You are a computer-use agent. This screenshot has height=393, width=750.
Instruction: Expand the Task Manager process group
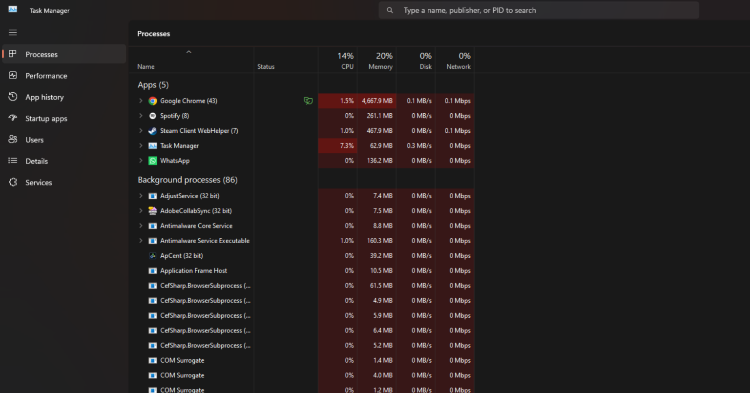[141, 145]
